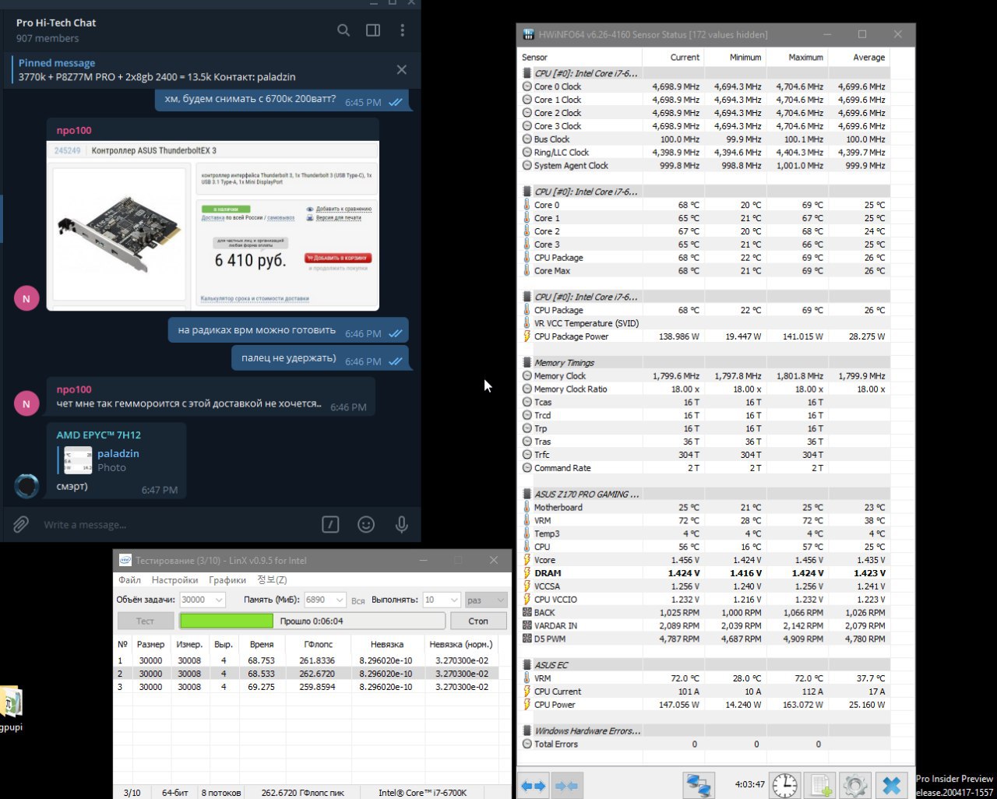The image size is (997, 799).
Task: Select the Ring/LLC Clock row
Action: [705, 153]
